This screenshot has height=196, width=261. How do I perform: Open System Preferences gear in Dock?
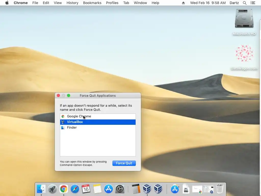coord(120,189)
